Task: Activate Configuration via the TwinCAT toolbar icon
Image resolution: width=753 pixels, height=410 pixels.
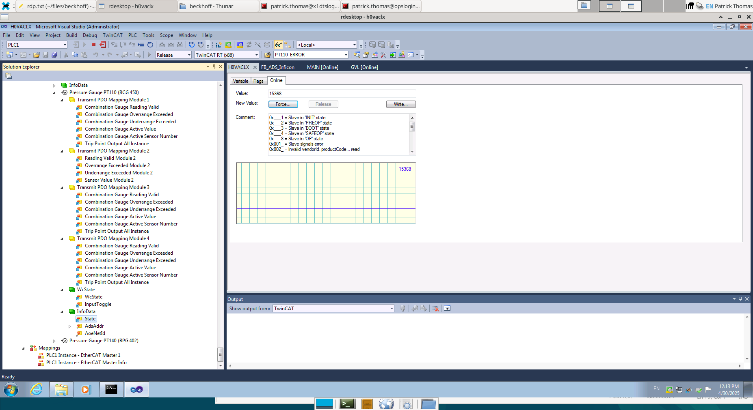Action: (219, 45)
